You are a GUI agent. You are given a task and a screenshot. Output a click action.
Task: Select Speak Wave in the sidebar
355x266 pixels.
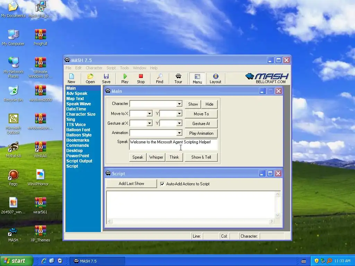coord(79,104)
